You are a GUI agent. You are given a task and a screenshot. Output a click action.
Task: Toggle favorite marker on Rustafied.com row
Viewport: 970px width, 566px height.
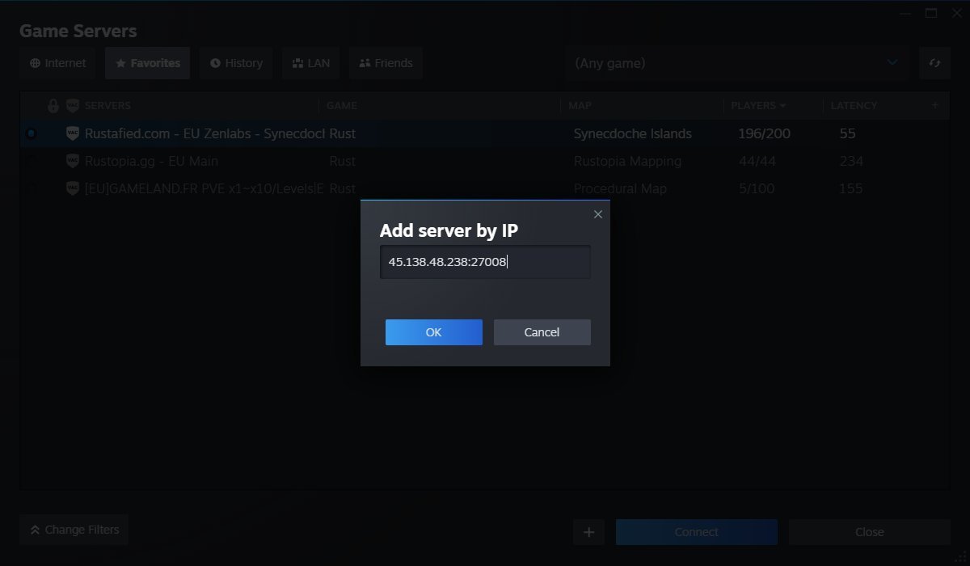pos(31,133)
